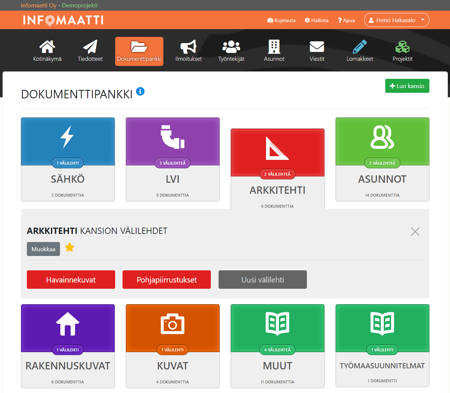Open Dokumenttipankki folder icon
Screen dimensions: 450x393
coord(139,47)
